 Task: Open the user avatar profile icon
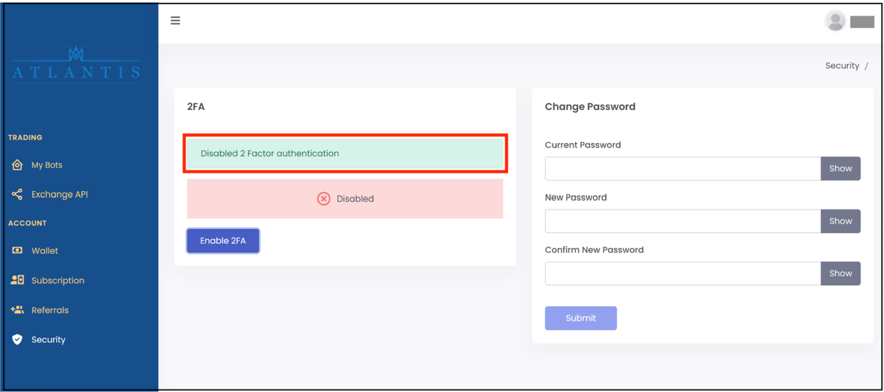[835, 21]
